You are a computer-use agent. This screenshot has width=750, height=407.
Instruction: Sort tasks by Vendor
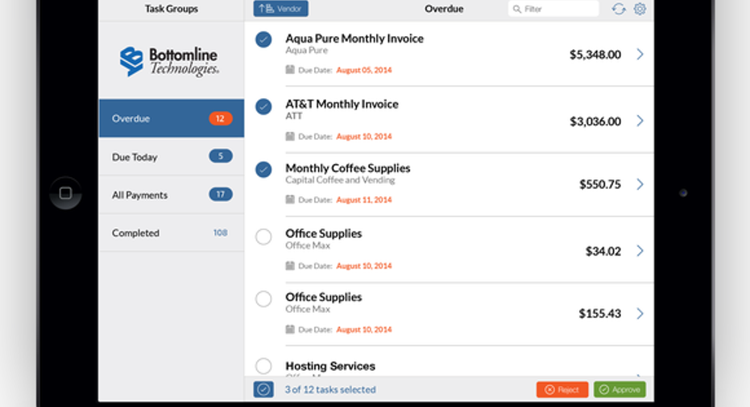coord(281,9)
